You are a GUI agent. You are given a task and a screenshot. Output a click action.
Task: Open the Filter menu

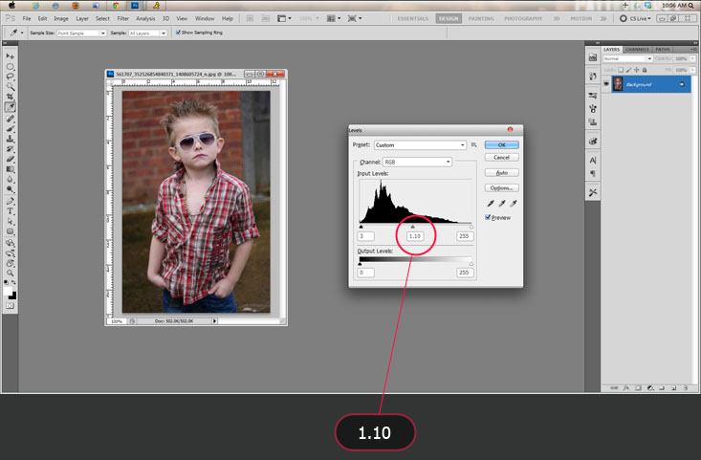pos(123,18)
